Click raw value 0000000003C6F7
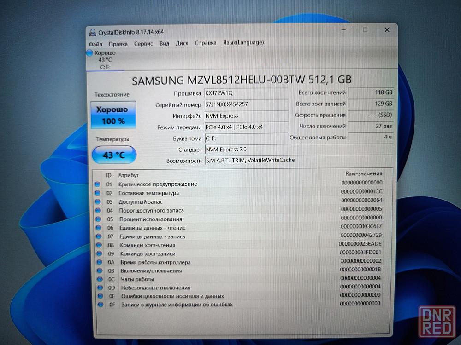Screen dimensions: 461x345 pos(361,226)
